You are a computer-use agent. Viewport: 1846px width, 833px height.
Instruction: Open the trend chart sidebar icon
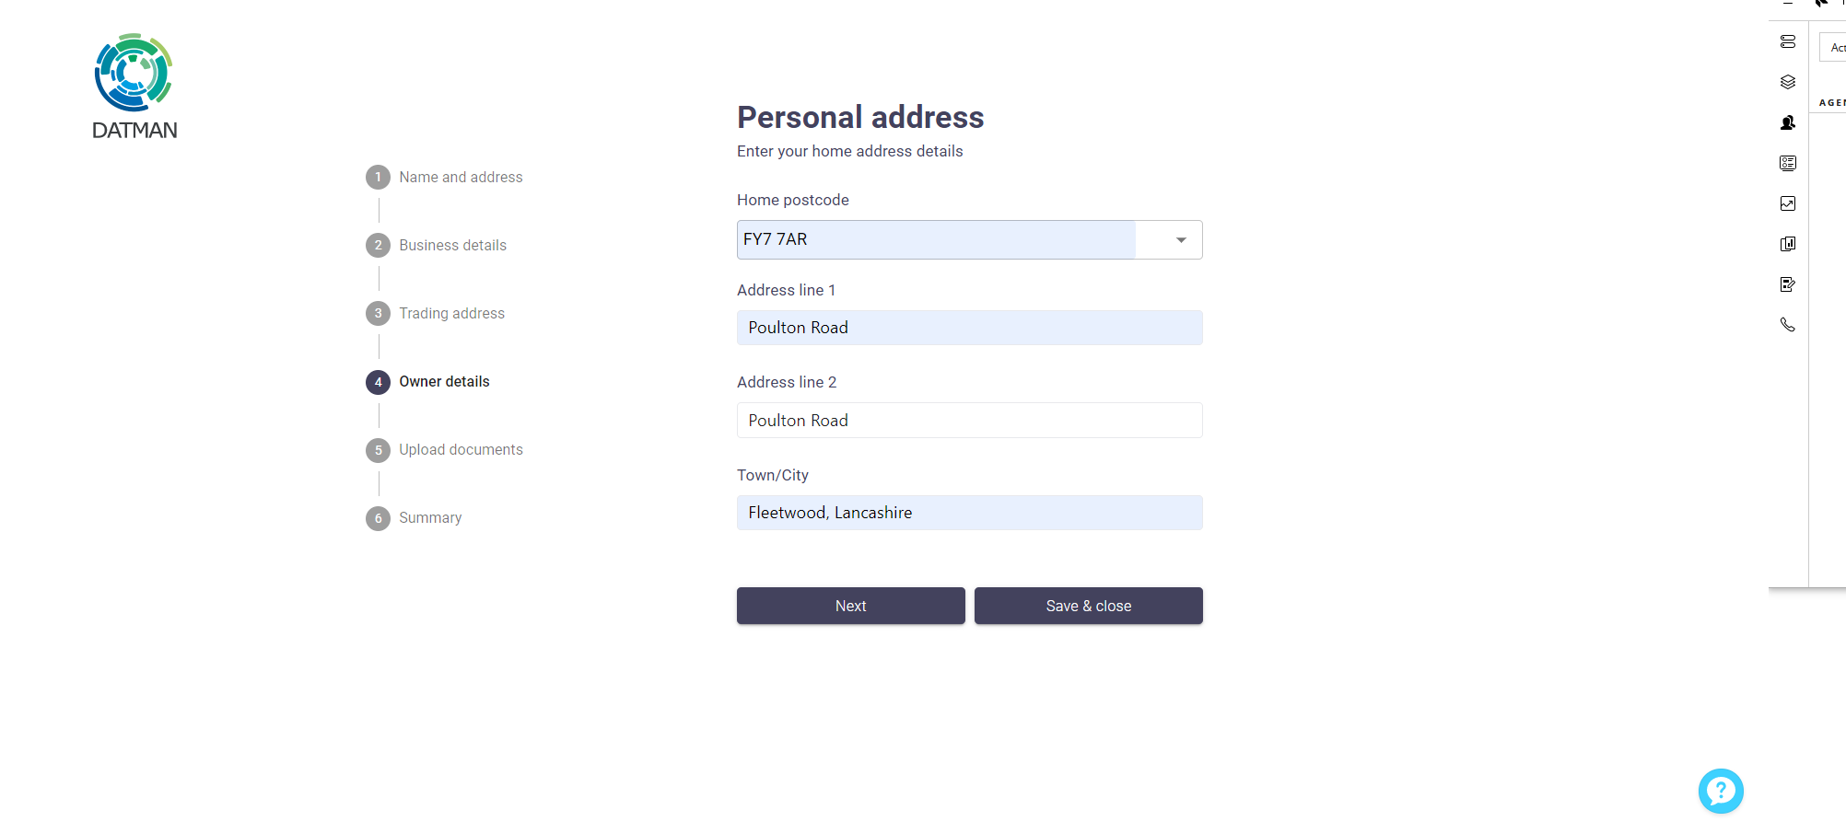(x=1788, y=203)
